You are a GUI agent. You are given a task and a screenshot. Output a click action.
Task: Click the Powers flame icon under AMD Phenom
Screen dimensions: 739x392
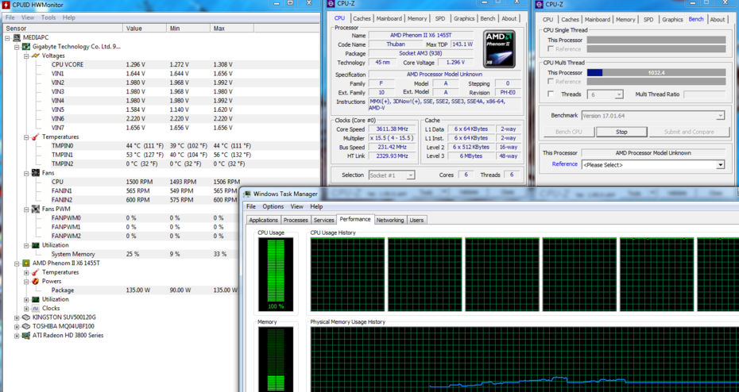pyautogui.click(x=36, y=281)
